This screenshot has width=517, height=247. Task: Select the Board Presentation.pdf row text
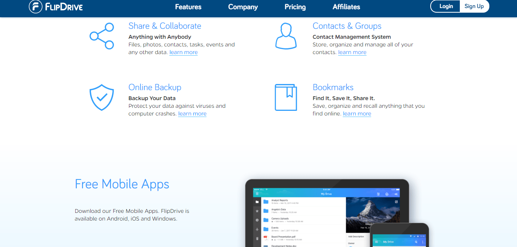pyautogui.click(x=283, y=237)
